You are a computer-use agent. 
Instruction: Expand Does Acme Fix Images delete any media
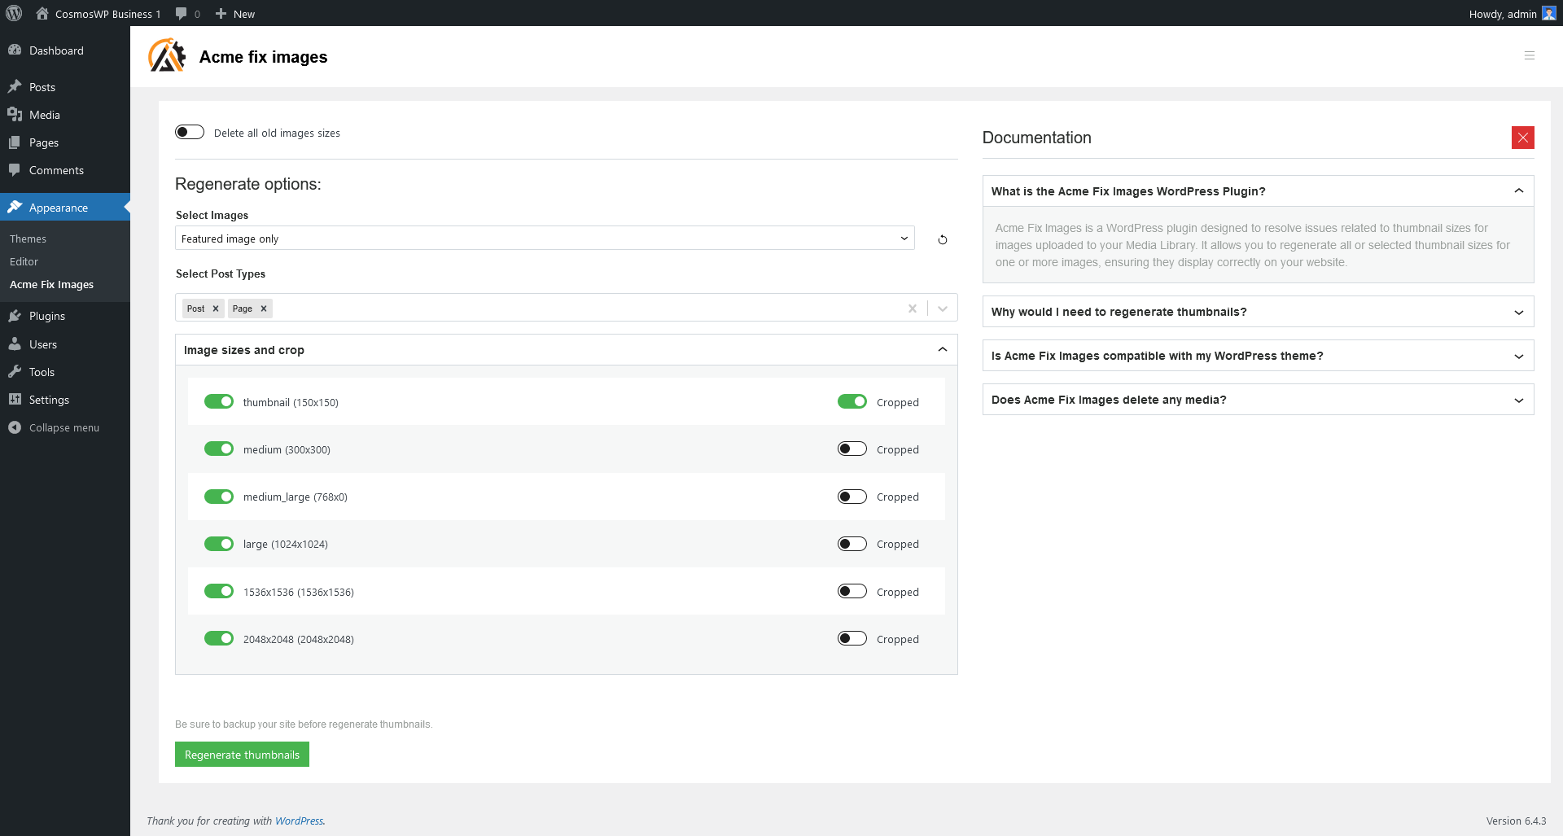click(x=1258, y=400)
